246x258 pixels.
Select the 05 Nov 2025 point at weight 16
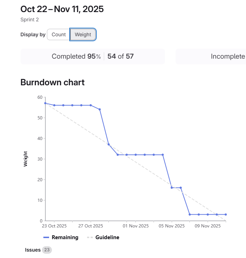(x=172, y=188)
